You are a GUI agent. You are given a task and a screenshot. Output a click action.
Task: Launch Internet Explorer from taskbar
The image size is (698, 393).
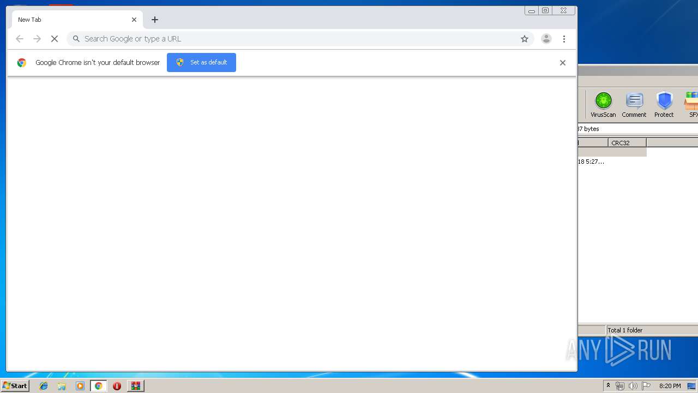(x=44, y=386)
